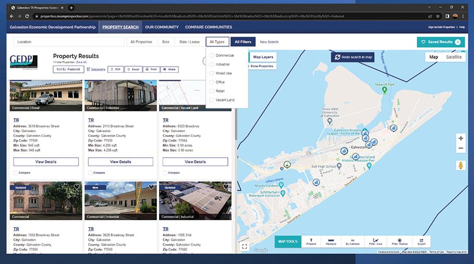View Details for 3618 Broadway Street
This screenshot has width=474, height=264.
(46, 162)
